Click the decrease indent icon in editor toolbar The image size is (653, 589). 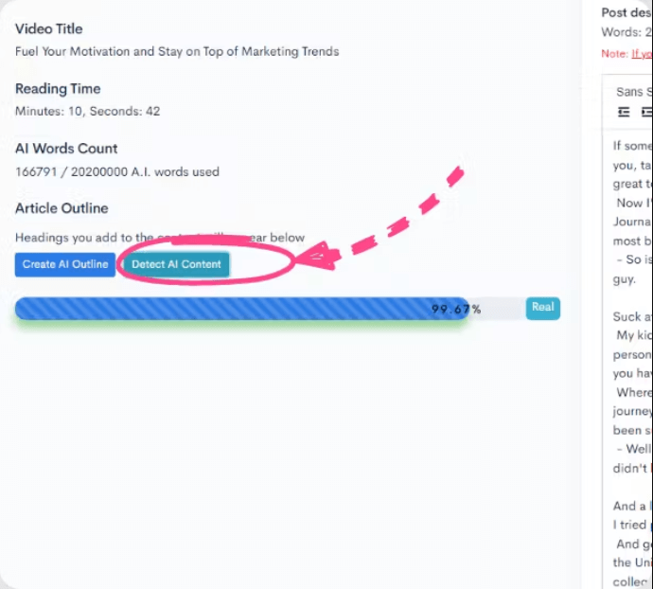(x=624, y=112)
